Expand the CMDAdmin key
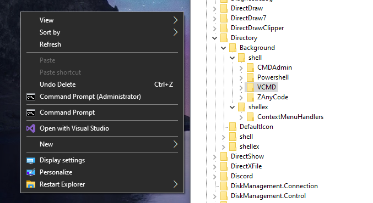This screenshot has height=203, width=373. pyautogui.click(x=241, y=68)
